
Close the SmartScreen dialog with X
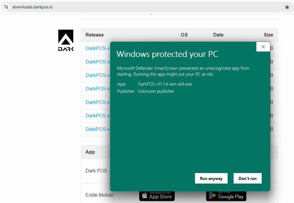click(263, 47)
